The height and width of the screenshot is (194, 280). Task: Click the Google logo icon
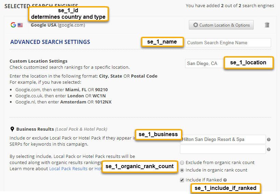[13, 25]
